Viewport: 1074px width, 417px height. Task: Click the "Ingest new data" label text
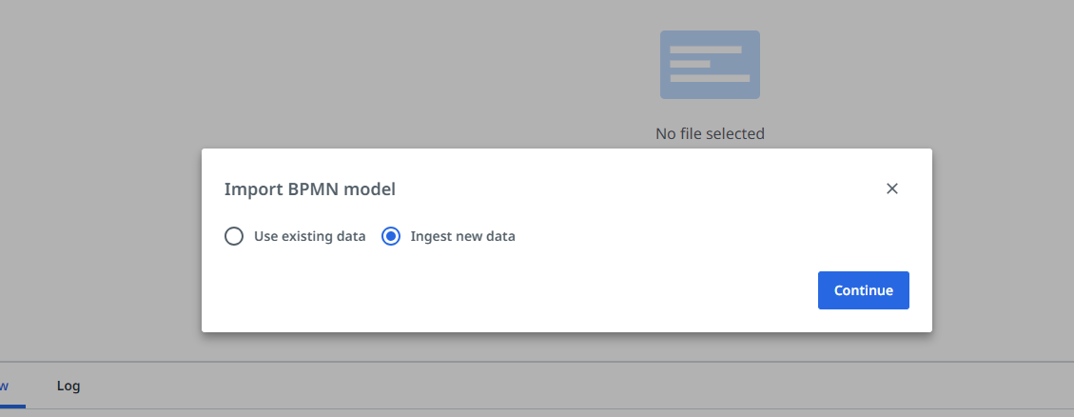pos(462,236)
